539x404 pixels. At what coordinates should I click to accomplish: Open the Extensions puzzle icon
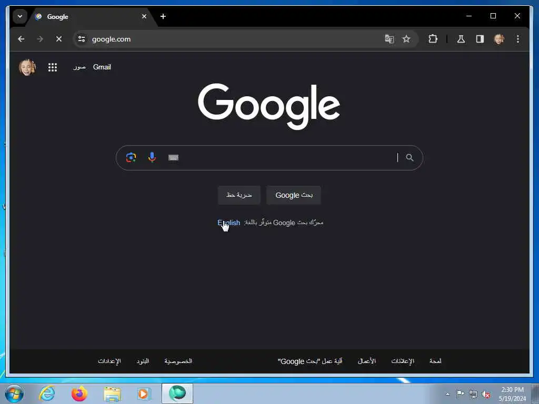[433, 39]
